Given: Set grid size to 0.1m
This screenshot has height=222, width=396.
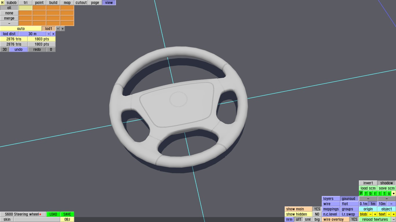Looking at the screenshot, I should point(364,204).
